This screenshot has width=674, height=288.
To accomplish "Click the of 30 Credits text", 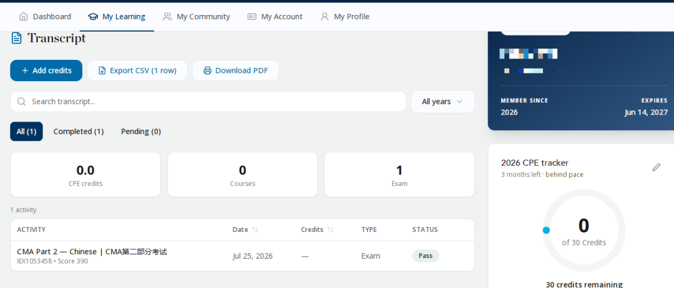I will click(x=584, y=242).
